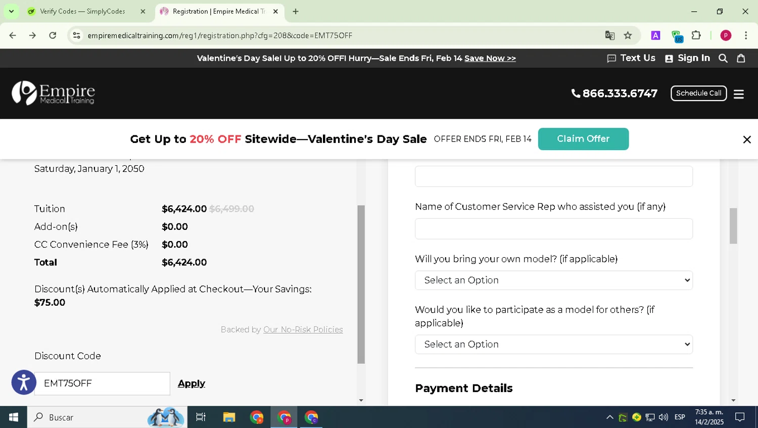Click the Claim Offer button
The width and height of the screenshot is (758, 428).
[x=583, y=139]
